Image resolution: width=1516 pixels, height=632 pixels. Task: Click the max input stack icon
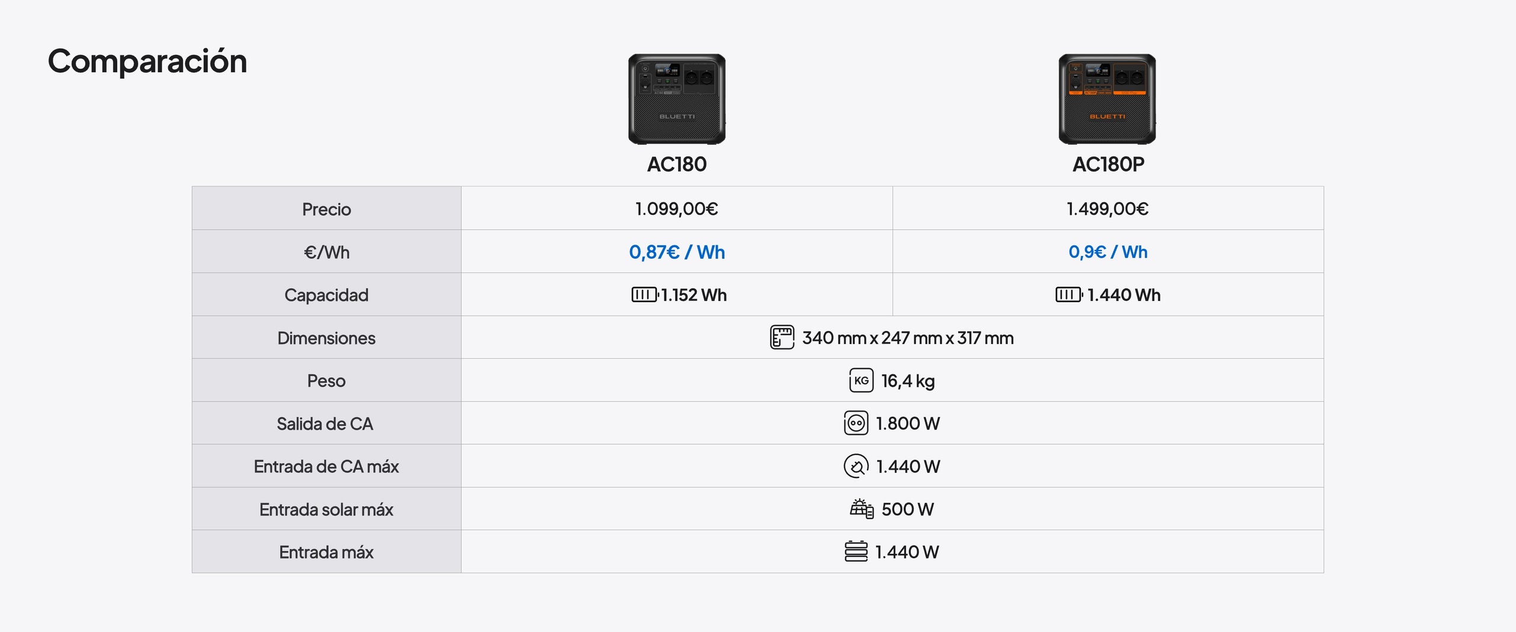(856, 551)
